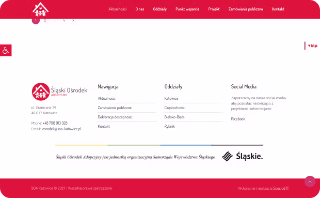Select Punkt wsparcia in the header
Image resolution: width=320 pixels, height=198 pixels.
[187, 9]
